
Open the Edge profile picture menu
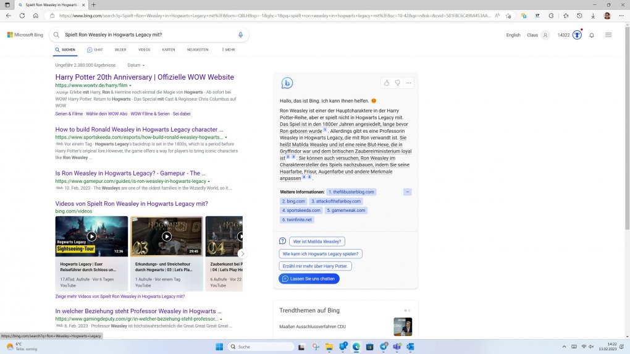coord(607,15)
